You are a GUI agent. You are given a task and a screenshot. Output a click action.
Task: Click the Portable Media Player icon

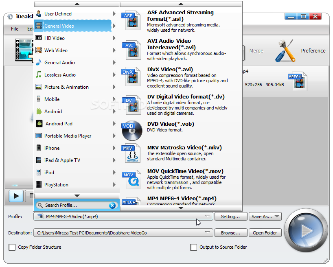coord(39,136)
